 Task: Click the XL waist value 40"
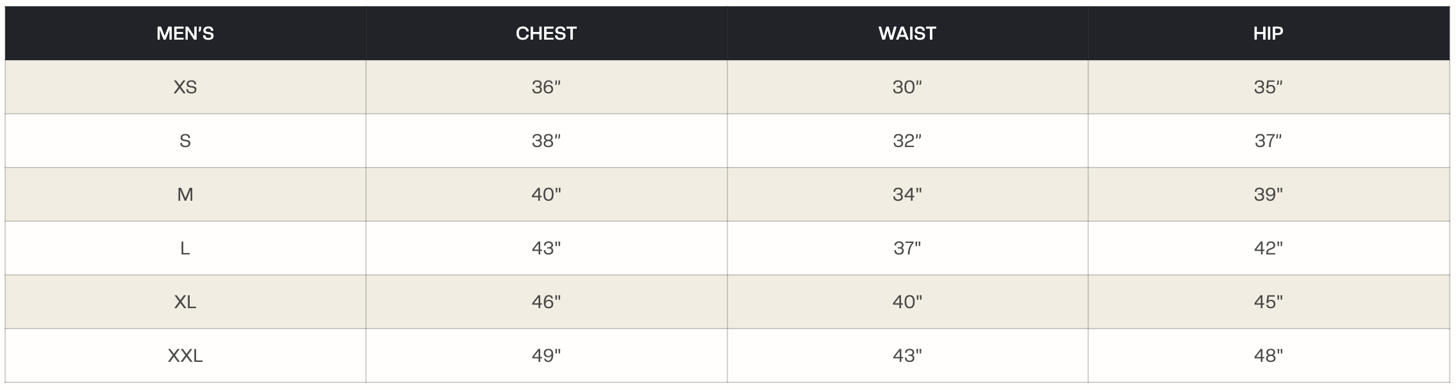[907, 302]
